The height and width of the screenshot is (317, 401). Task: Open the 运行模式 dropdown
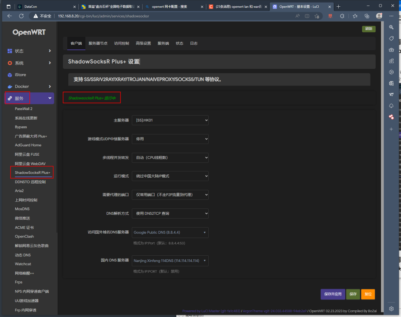coord(170,176)
